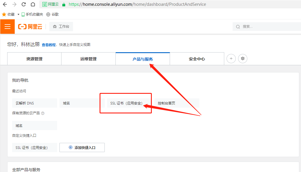Click the 自定义快捷入口 label

pos(24,136)
